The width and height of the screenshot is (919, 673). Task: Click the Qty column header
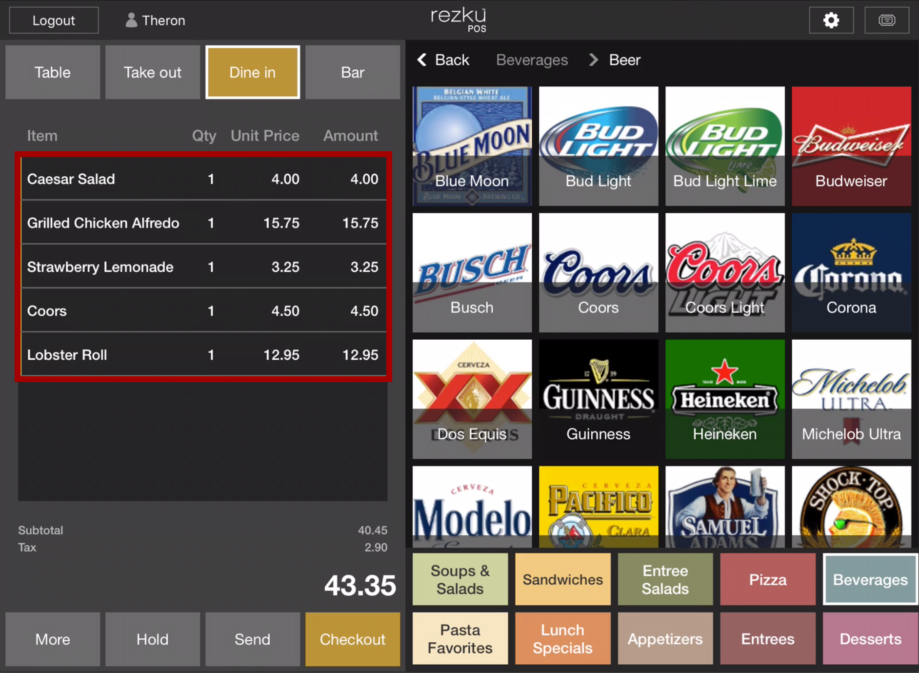pos(204,136)
